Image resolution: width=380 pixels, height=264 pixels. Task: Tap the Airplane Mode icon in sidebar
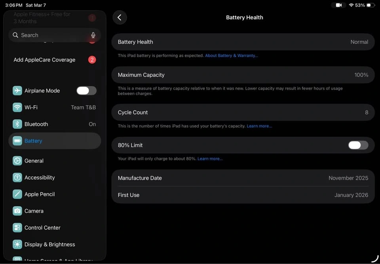click(17, 91)
